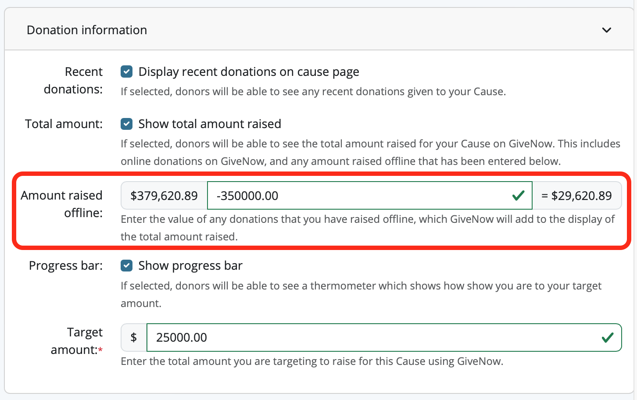Uncheck the Show total amount raised checkbox
The height and width of the screenshot is (400, 637).
pos(127,124)
